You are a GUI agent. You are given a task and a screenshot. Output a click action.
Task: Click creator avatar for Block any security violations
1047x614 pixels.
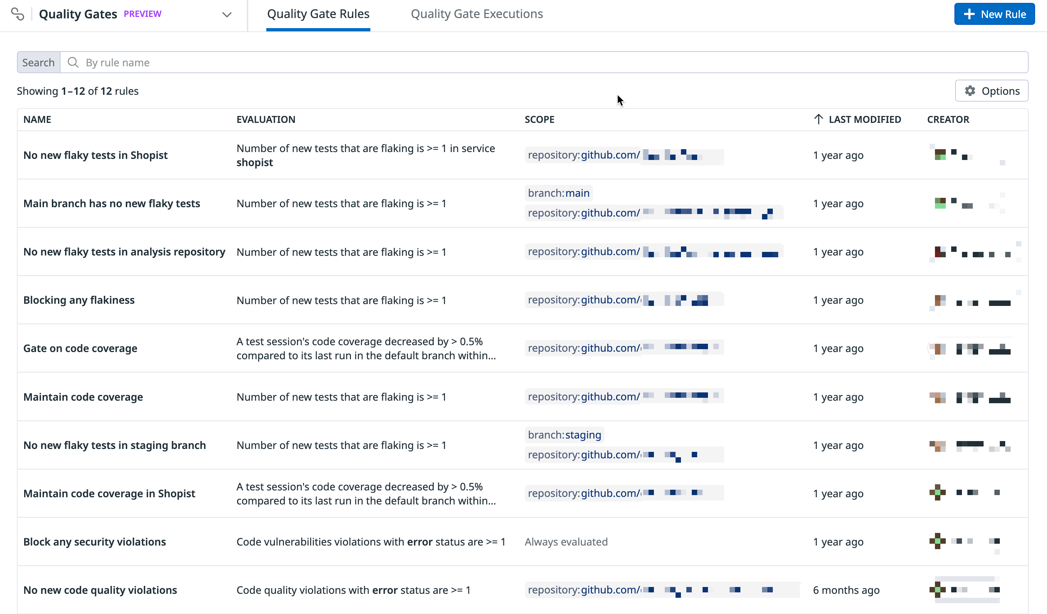click(x=937, y=541)
